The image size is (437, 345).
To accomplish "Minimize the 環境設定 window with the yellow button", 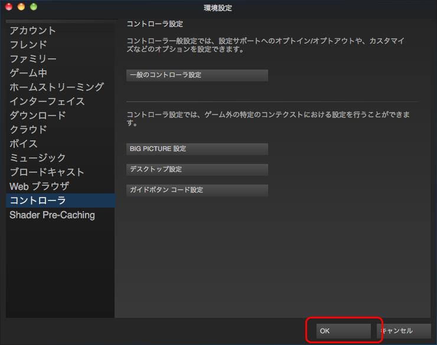I will pyautogui.click(x=21, y=7).
